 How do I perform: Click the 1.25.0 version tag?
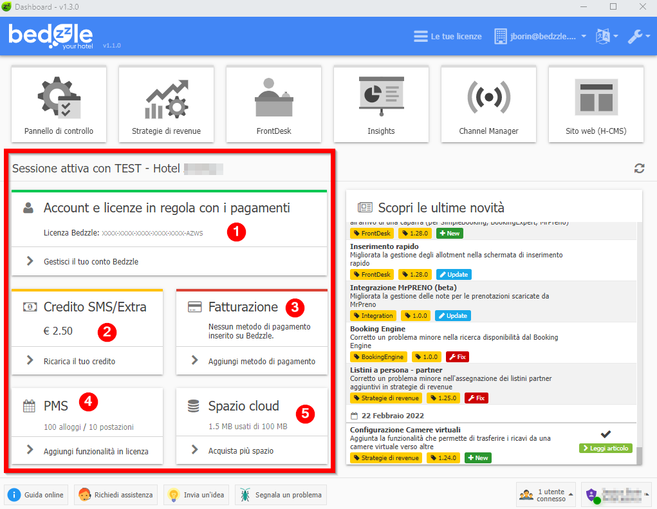click(x=443, y=398)
